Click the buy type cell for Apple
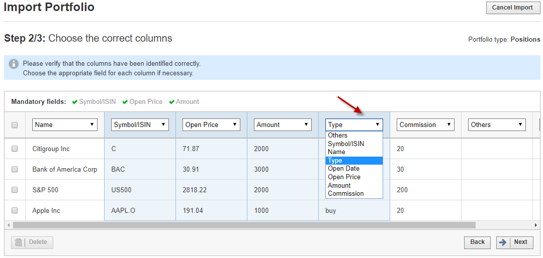 pyautogui.click(x=354, y=210)
